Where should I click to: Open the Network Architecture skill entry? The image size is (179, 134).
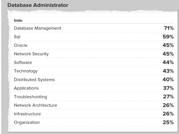[35, 105]
